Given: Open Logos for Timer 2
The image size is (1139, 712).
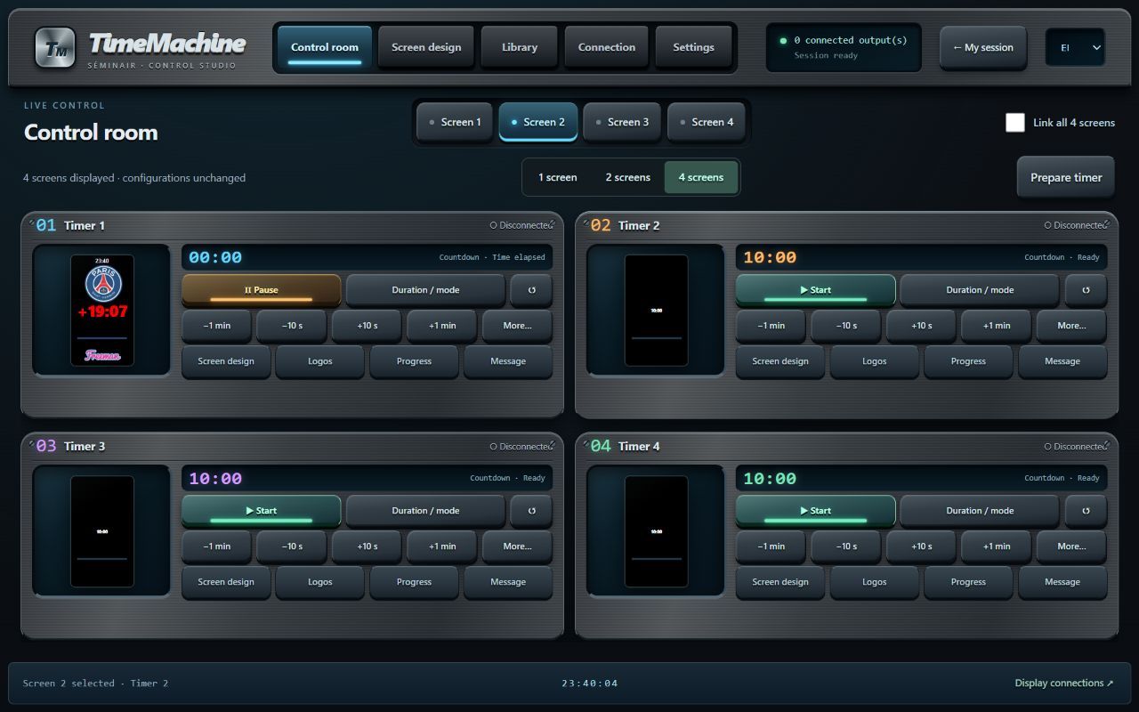Looking at the screenshot, I should tap(875, 361).
